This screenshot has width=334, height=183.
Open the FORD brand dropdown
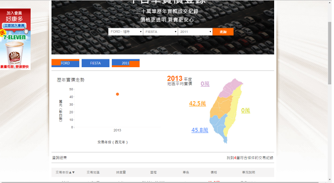click(x=125, y=32)
